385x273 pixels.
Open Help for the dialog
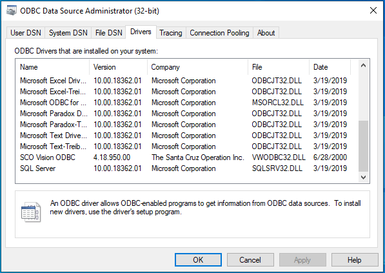pos(355,259)
